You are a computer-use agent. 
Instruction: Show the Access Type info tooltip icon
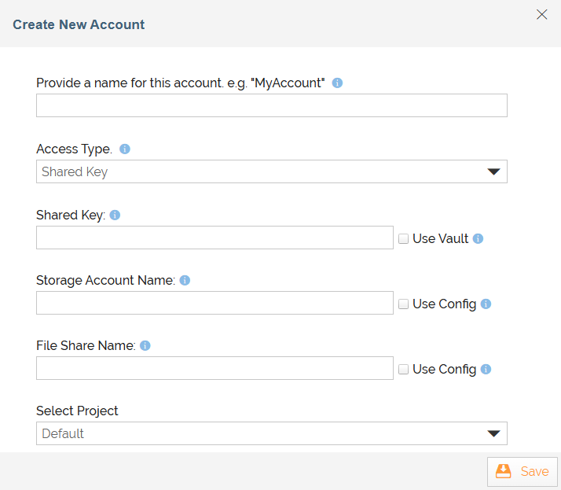(124, 149)
